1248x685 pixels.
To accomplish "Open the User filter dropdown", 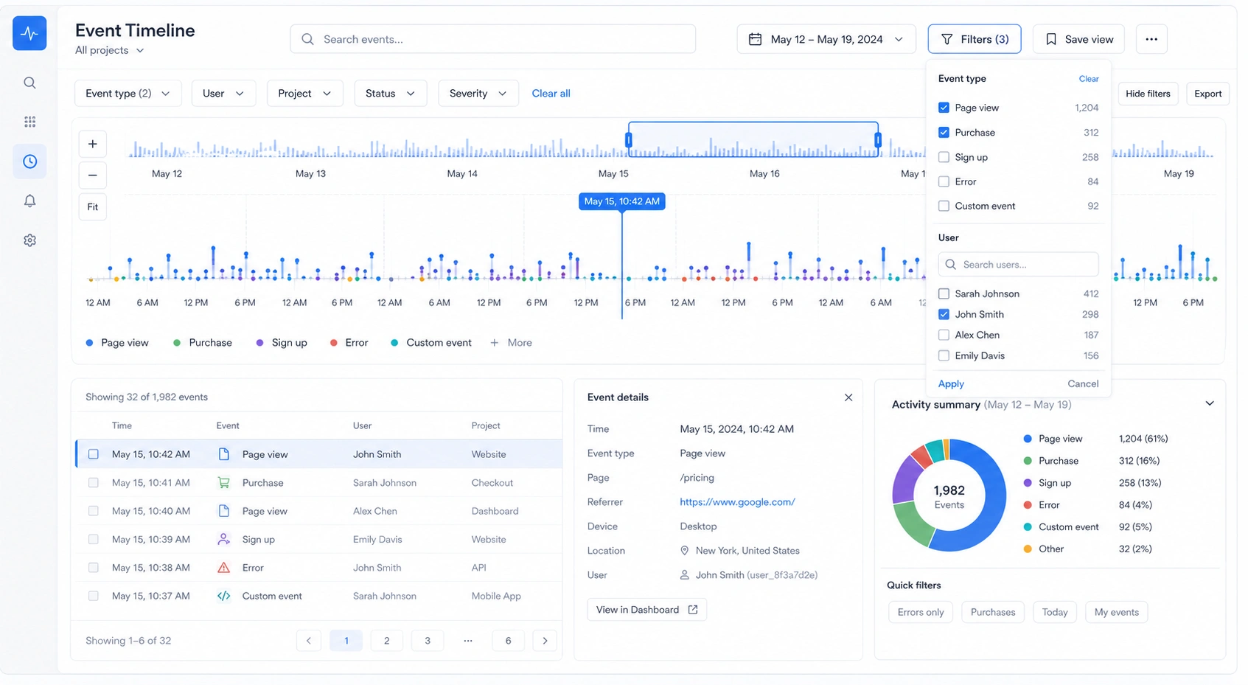I will (223, 94).
